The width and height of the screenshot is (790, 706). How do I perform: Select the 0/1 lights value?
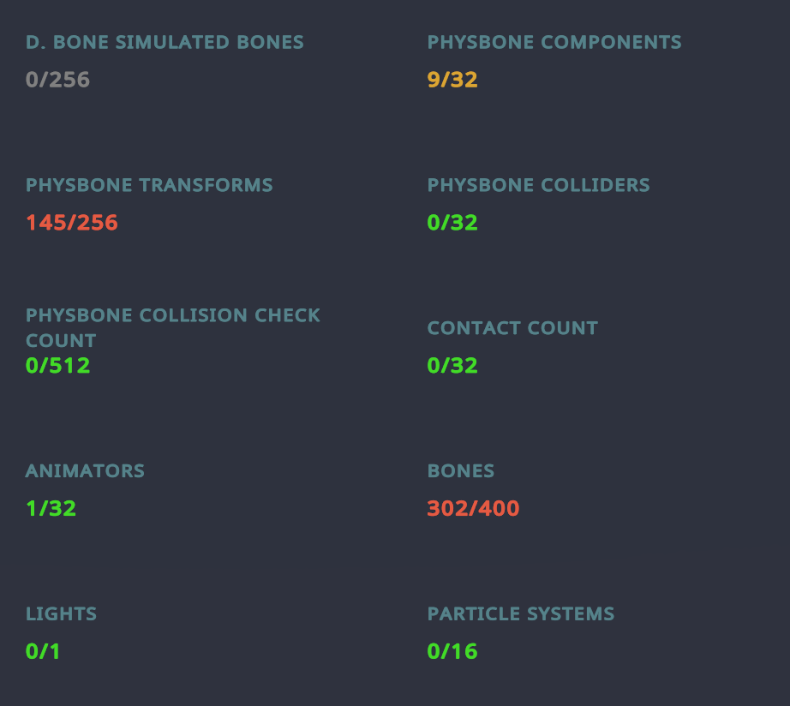point(43,651)
